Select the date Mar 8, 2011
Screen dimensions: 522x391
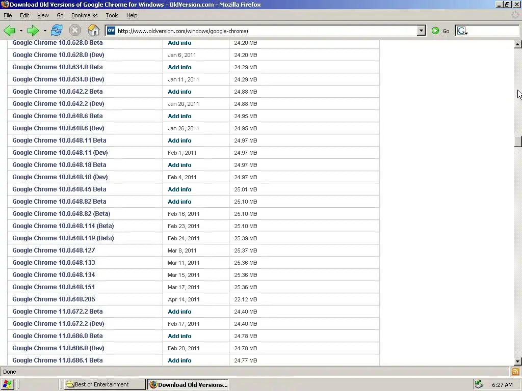pos(182,250)
